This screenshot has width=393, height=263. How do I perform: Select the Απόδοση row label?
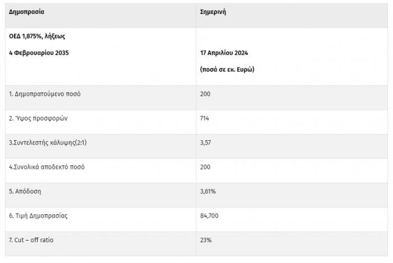(25, 191)
